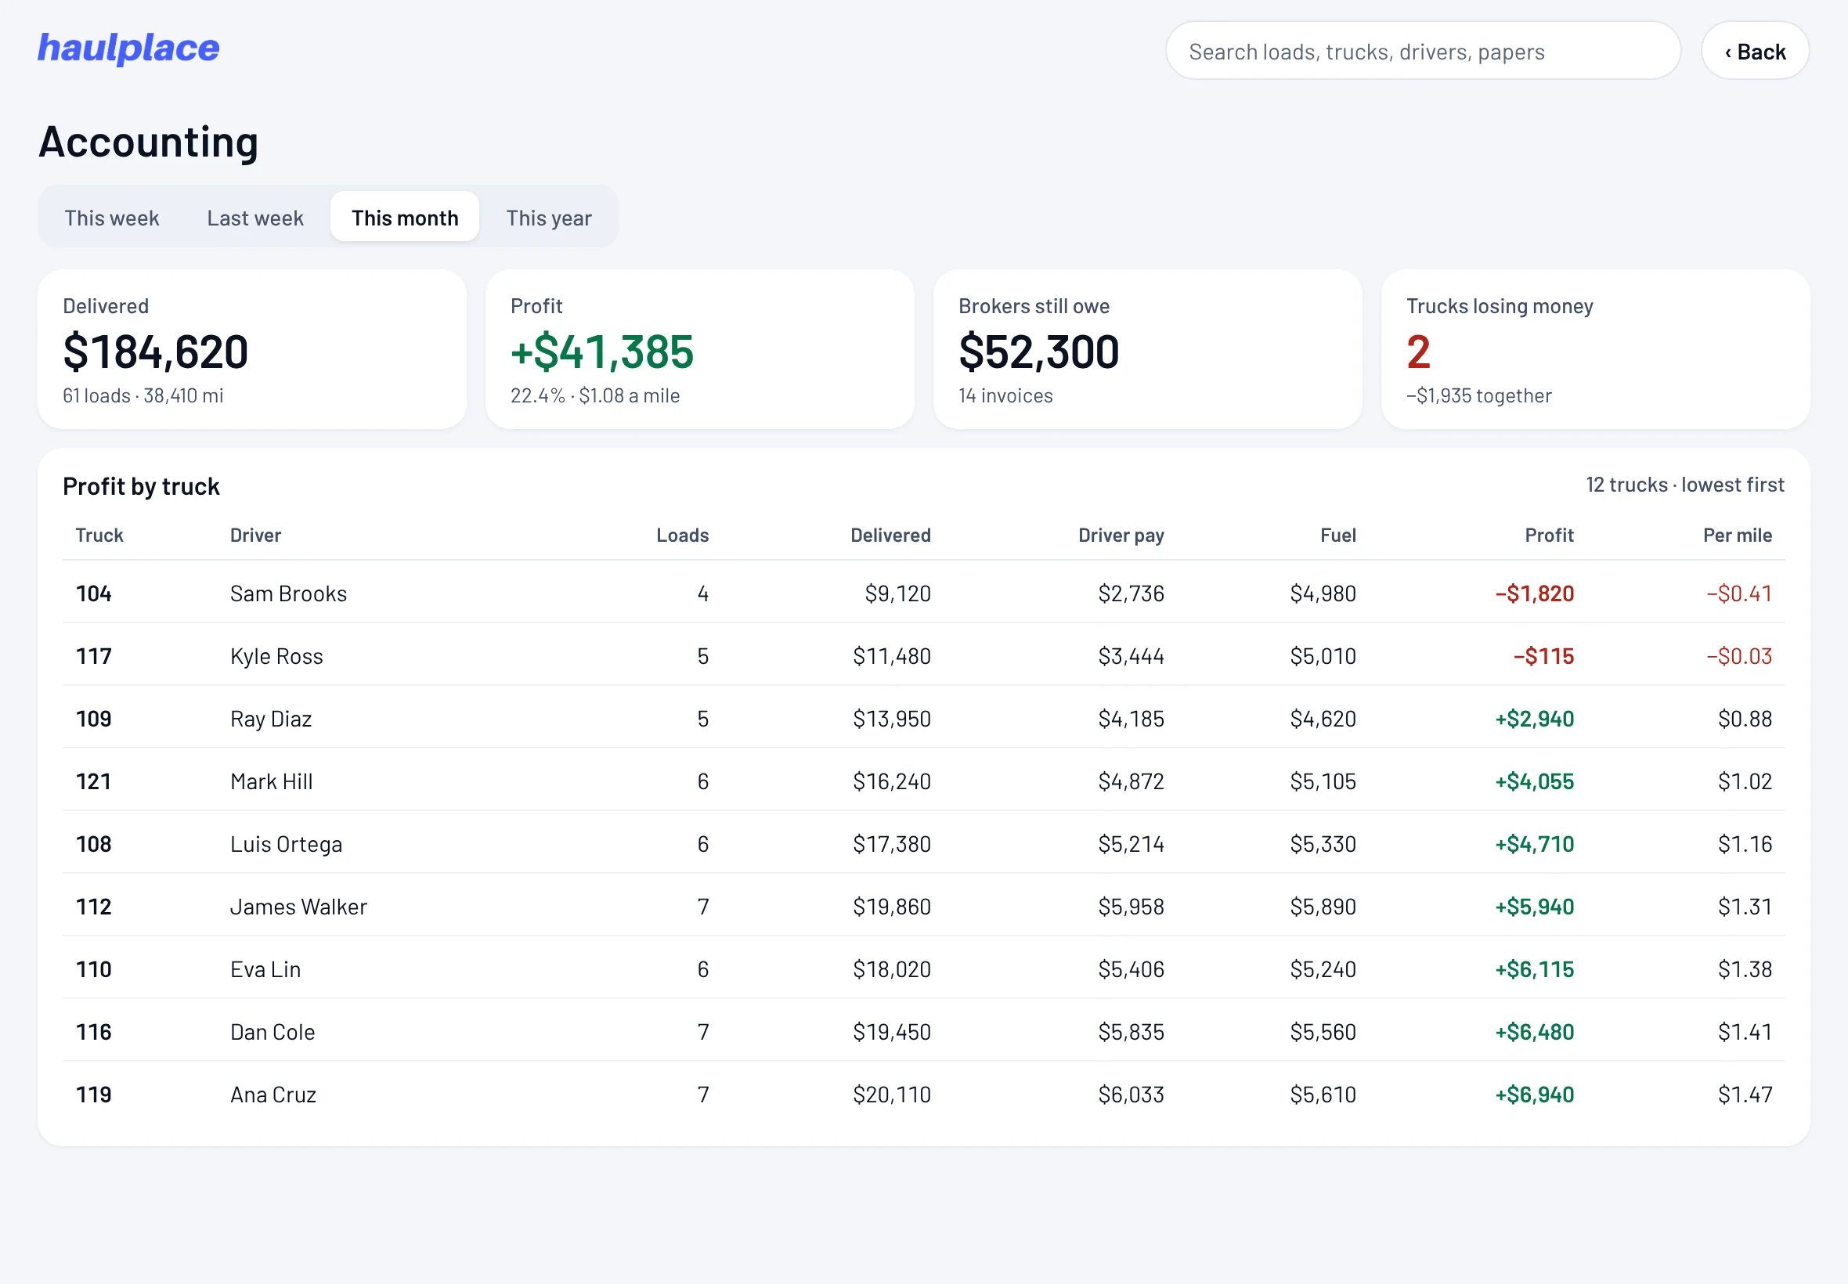Click the –$1,820 profit value
Screen dimensions: 1848x1284
point(1534,593)
